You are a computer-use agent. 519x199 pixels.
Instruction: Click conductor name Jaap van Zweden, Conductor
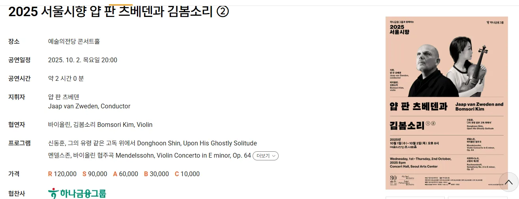point(89,106)
